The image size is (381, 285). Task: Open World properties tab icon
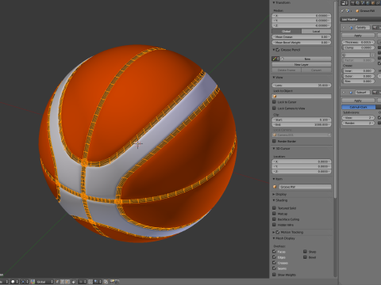pyautogui.click(x=368, y=3)
